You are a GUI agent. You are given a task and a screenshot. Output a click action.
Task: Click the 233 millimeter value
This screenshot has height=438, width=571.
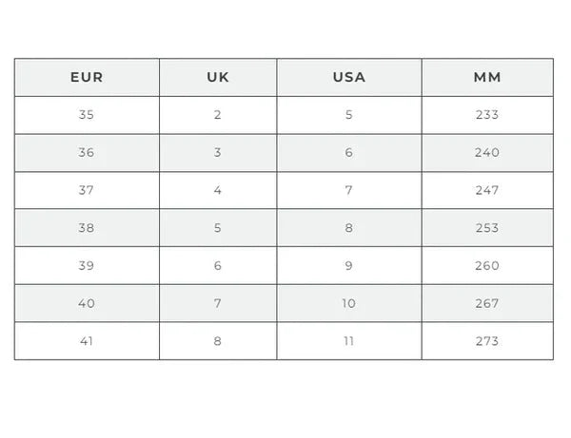click(486, 115)
